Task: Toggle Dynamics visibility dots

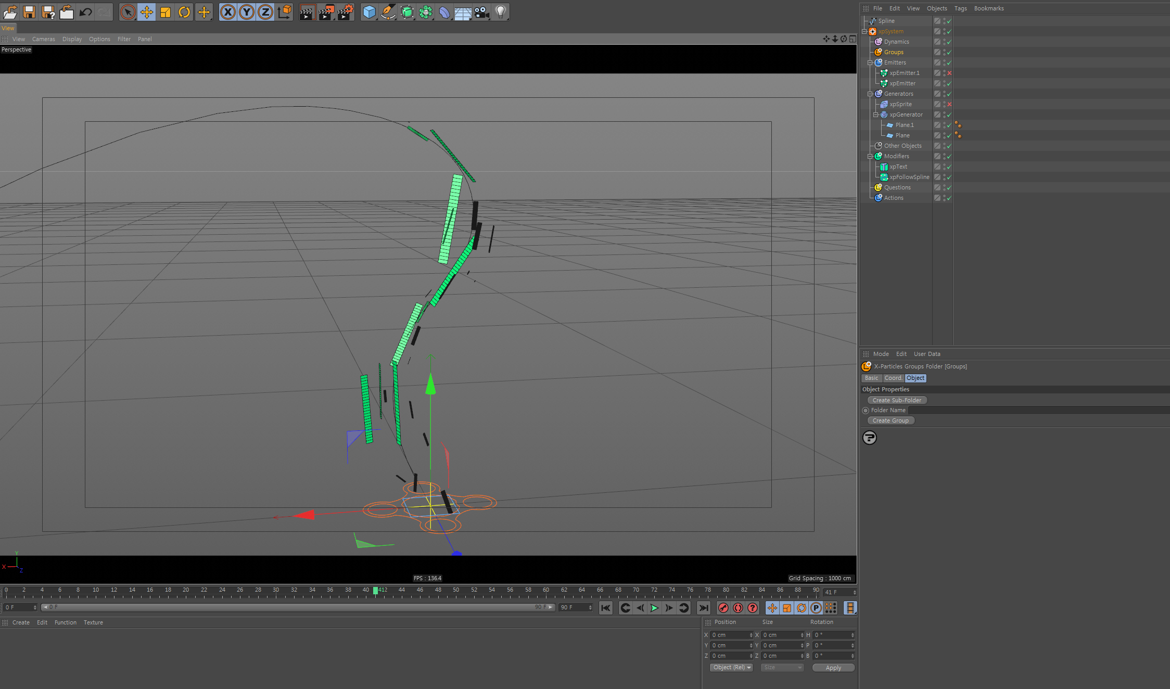Action: (944, 42)
